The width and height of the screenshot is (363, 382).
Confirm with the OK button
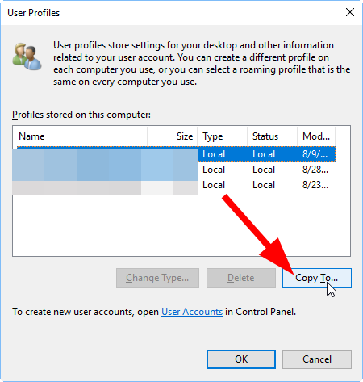point(241,359)
